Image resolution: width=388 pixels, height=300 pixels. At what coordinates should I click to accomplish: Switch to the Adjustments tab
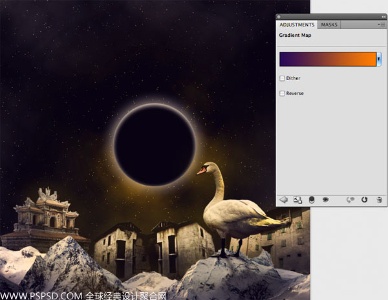pos(297,25)
